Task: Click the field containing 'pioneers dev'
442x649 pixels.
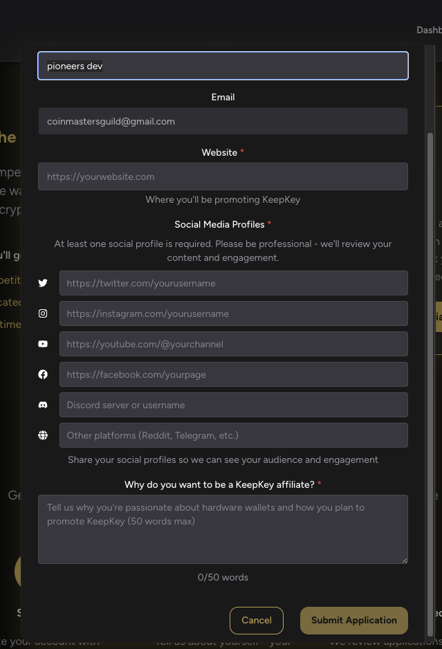Action: (223, 66)
